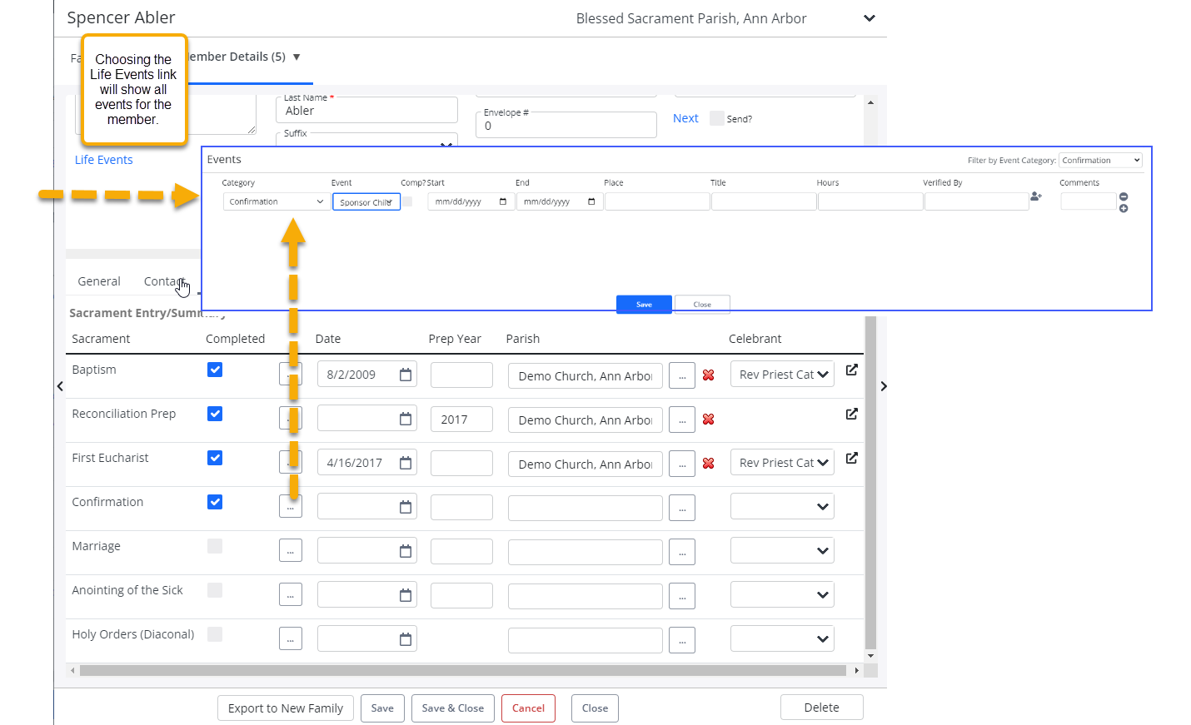This screenshot has width=1191, height=725.
Task: Switch to the General tab
Action: [x=99, y=281]
